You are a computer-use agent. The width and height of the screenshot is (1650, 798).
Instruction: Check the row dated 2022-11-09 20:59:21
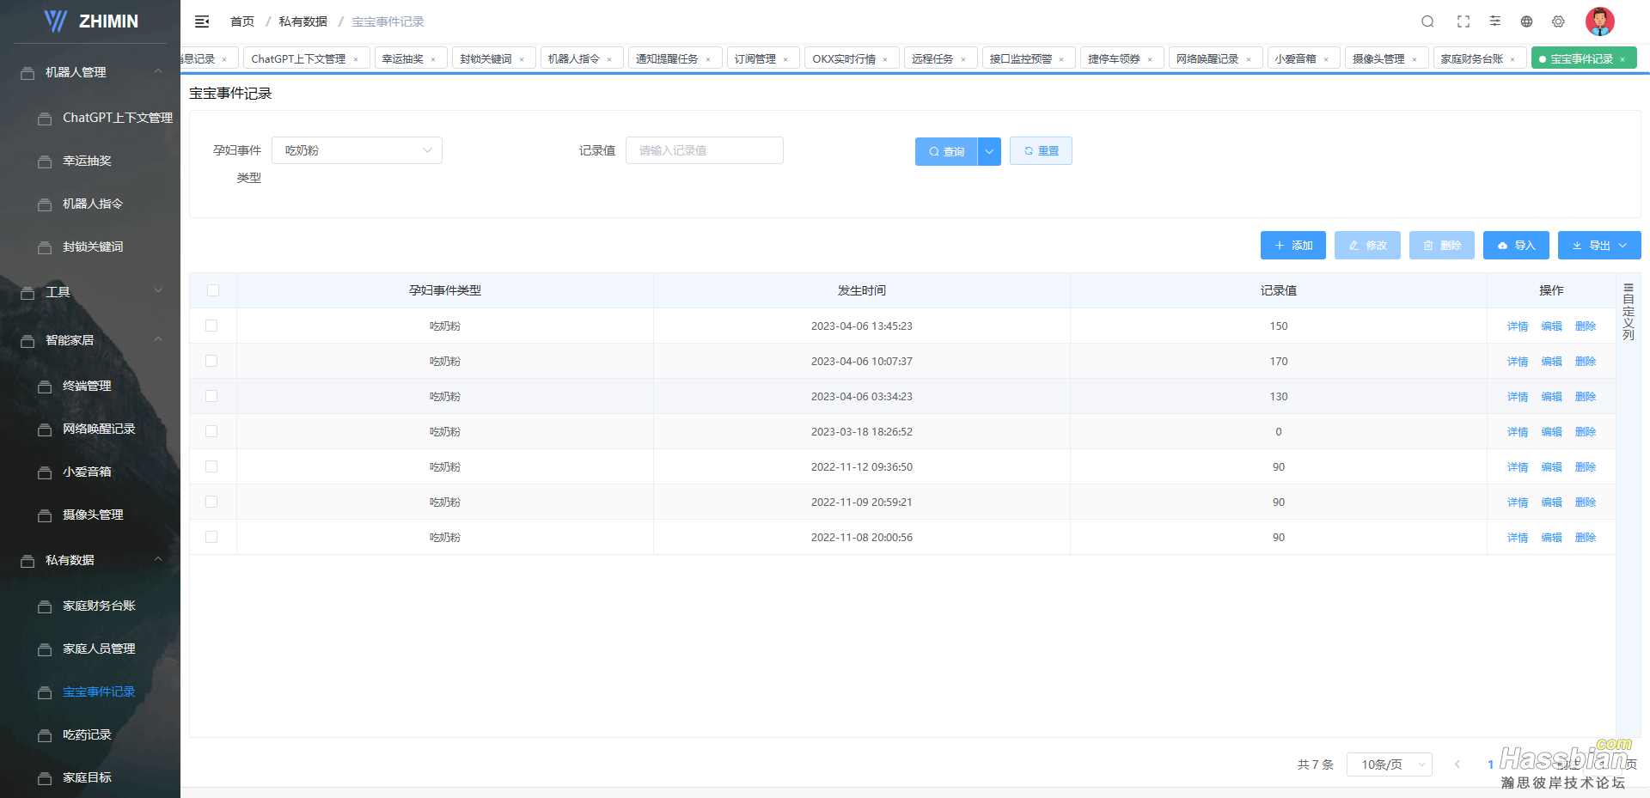[211, 502]
